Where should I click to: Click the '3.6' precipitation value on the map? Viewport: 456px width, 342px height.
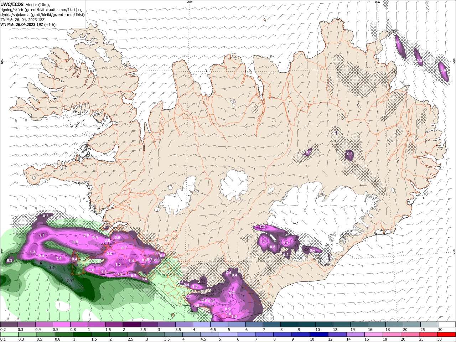pyautogui.click(x=40, y=263)
